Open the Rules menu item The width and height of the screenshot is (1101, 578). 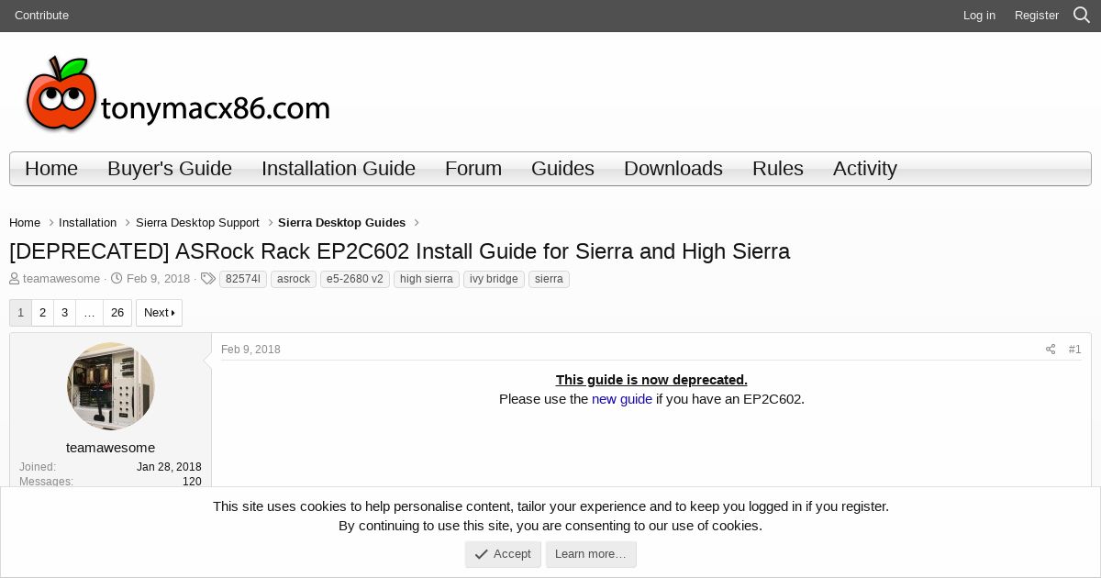[778, 169]
